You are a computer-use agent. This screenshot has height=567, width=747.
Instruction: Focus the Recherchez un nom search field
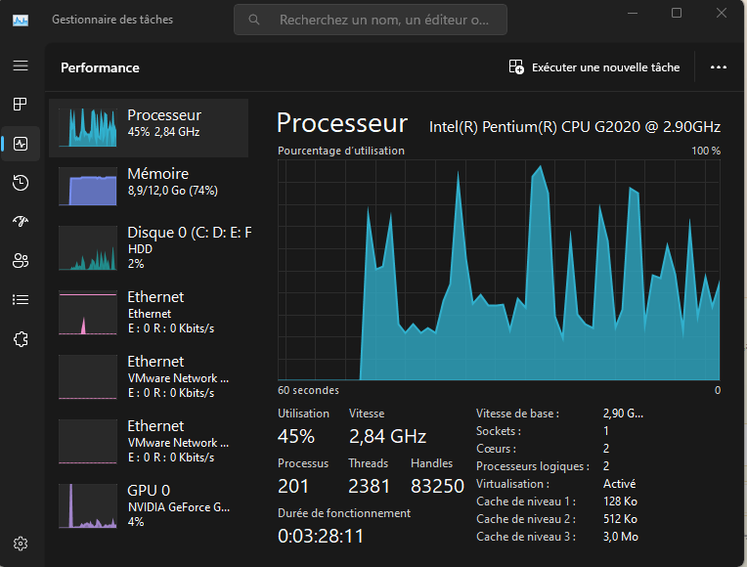click(x=371, y=20)
